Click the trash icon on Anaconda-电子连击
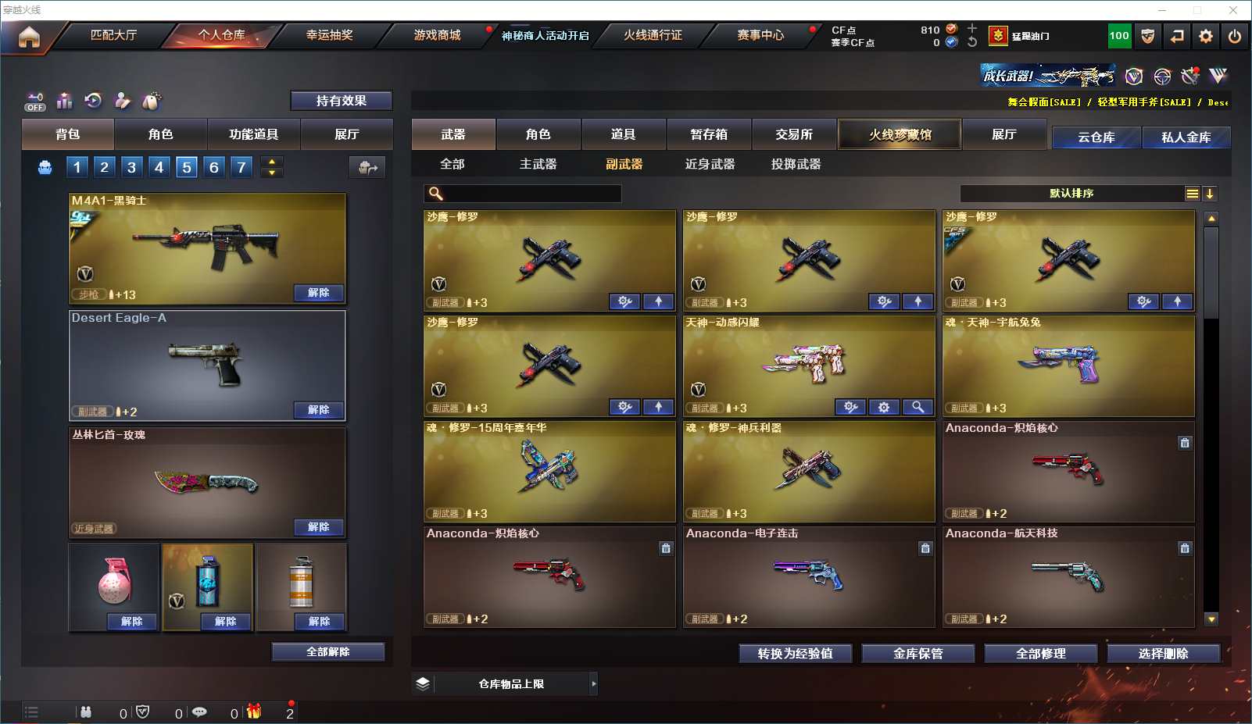 click(x=925, y=548)
